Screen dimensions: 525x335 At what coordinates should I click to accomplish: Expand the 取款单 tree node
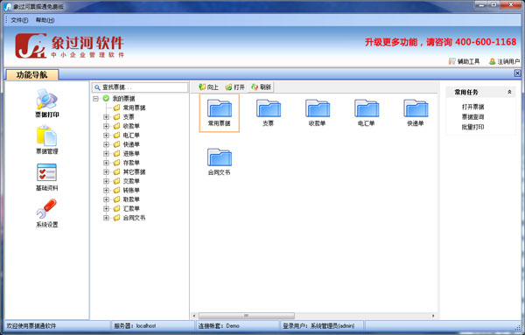tap(106, 199)
